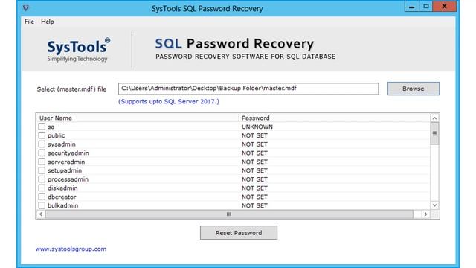Click the 'sa' user name text
The width and height of the screenshot is (476, 268).
click(51, 127)
